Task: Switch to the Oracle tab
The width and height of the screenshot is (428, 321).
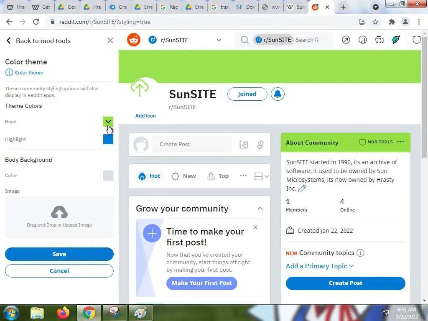Action: [x=118, y=7]
